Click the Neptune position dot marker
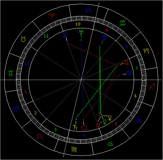Image resolution: width=163 pixels, height=160 pixels. [x=100, y=45]
